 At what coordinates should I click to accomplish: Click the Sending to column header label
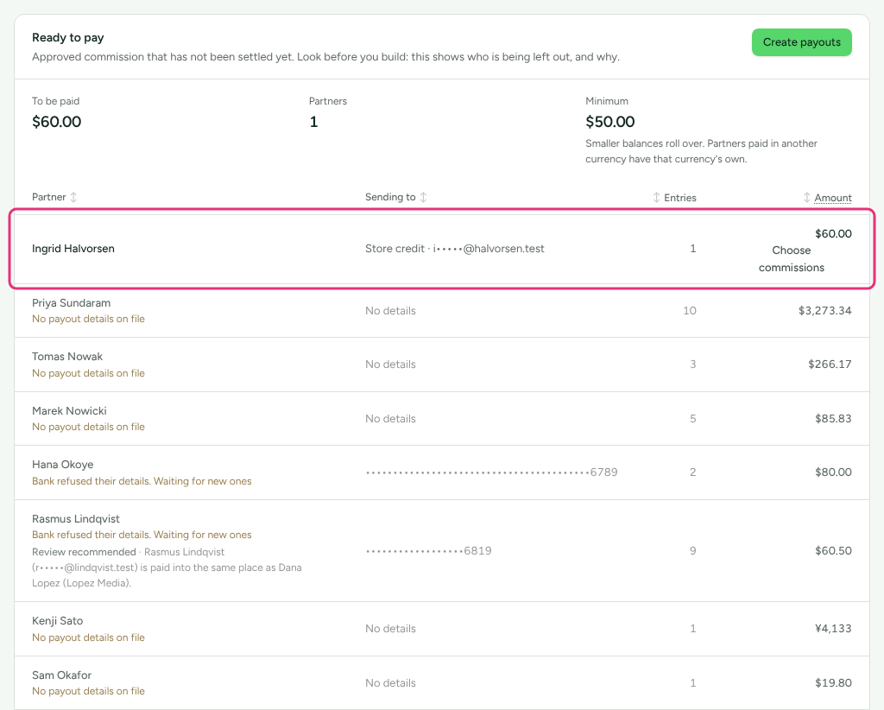(390, 198)
